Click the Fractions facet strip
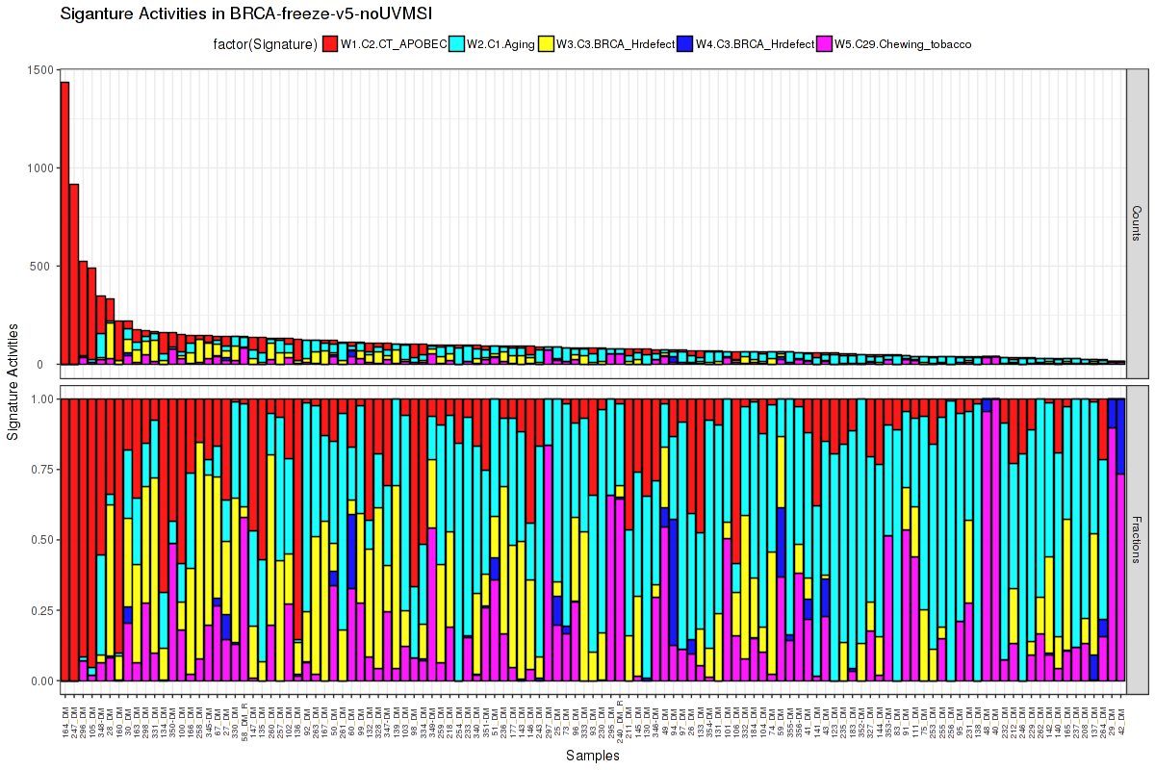The height and width of the screenshot is (770, 1155). point(1137,540)
